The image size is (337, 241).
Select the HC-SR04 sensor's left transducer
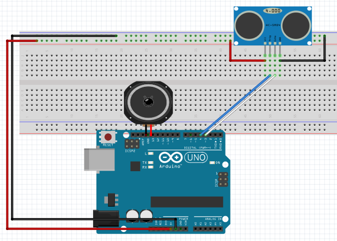pos(249,24)
